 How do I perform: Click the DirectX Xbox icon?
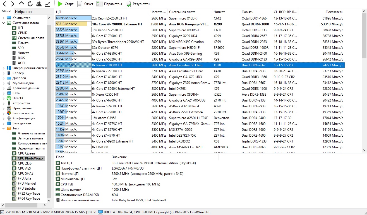click(x=9, y=98)
